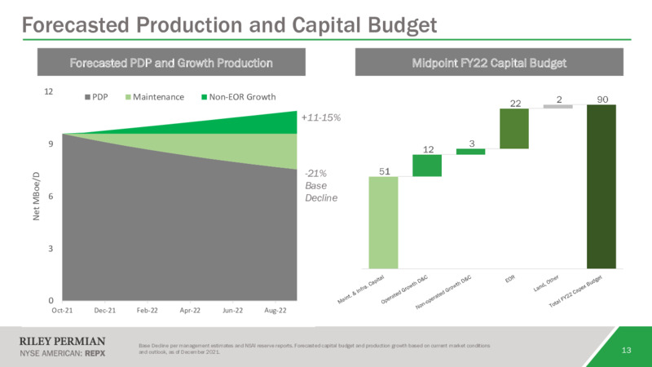652x367 pixels.
Task: Select the data label 22
Action: [x=516, y=104]
